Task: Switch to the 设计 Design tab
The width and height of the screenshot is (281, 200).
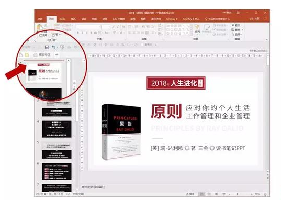Action: (x=84, y=19)
